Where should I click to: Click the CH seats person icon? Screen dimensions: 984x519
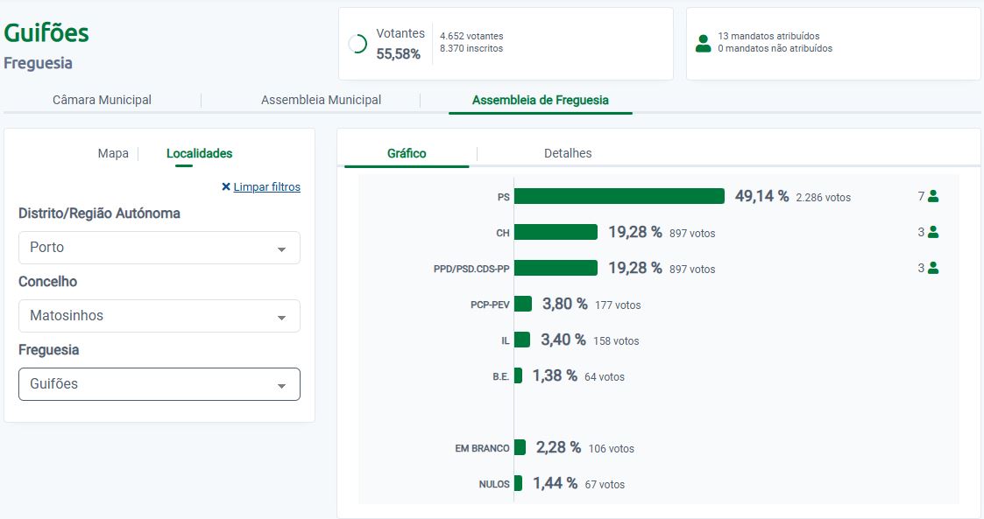click(x=933, y=232)
